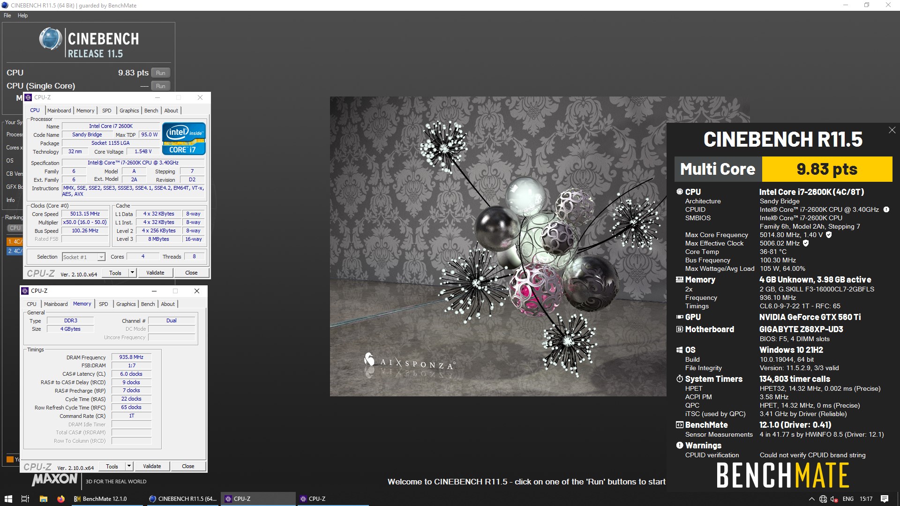This screenshot has height=506, width=900.
Task: Click Core Speed value 5013.15 MHz
Action: click(85, 214)
